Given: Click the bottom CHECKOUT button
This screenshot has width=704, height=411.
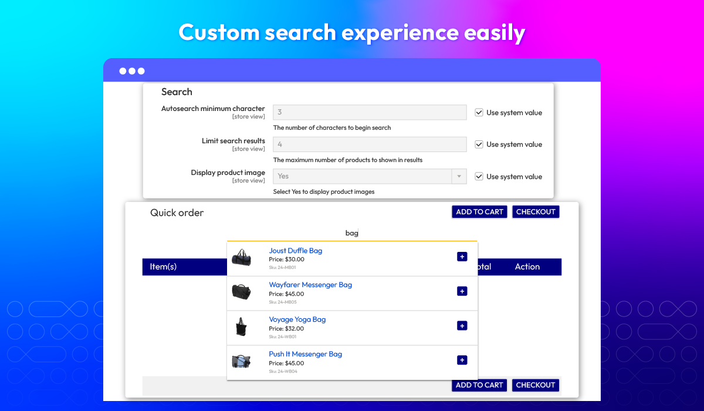Looking at the screenshot, I should [x=535, y=385].
